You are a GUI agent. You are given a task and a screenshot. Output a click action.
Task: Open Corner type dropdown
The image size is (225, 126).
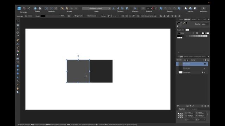pos(110,16)
